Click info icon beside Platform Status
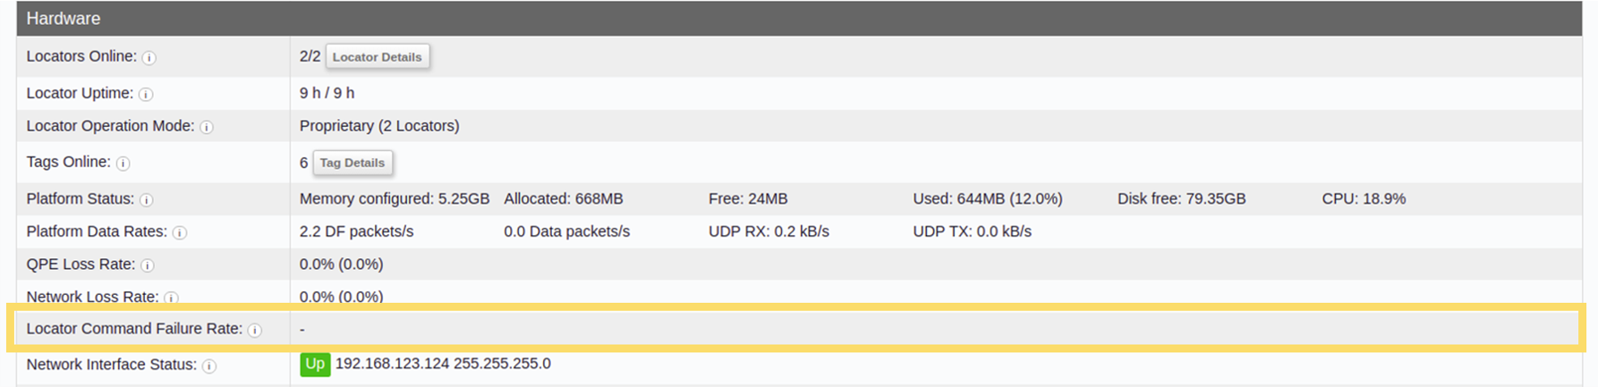1598x387 pixels. (x=147, y=200)
